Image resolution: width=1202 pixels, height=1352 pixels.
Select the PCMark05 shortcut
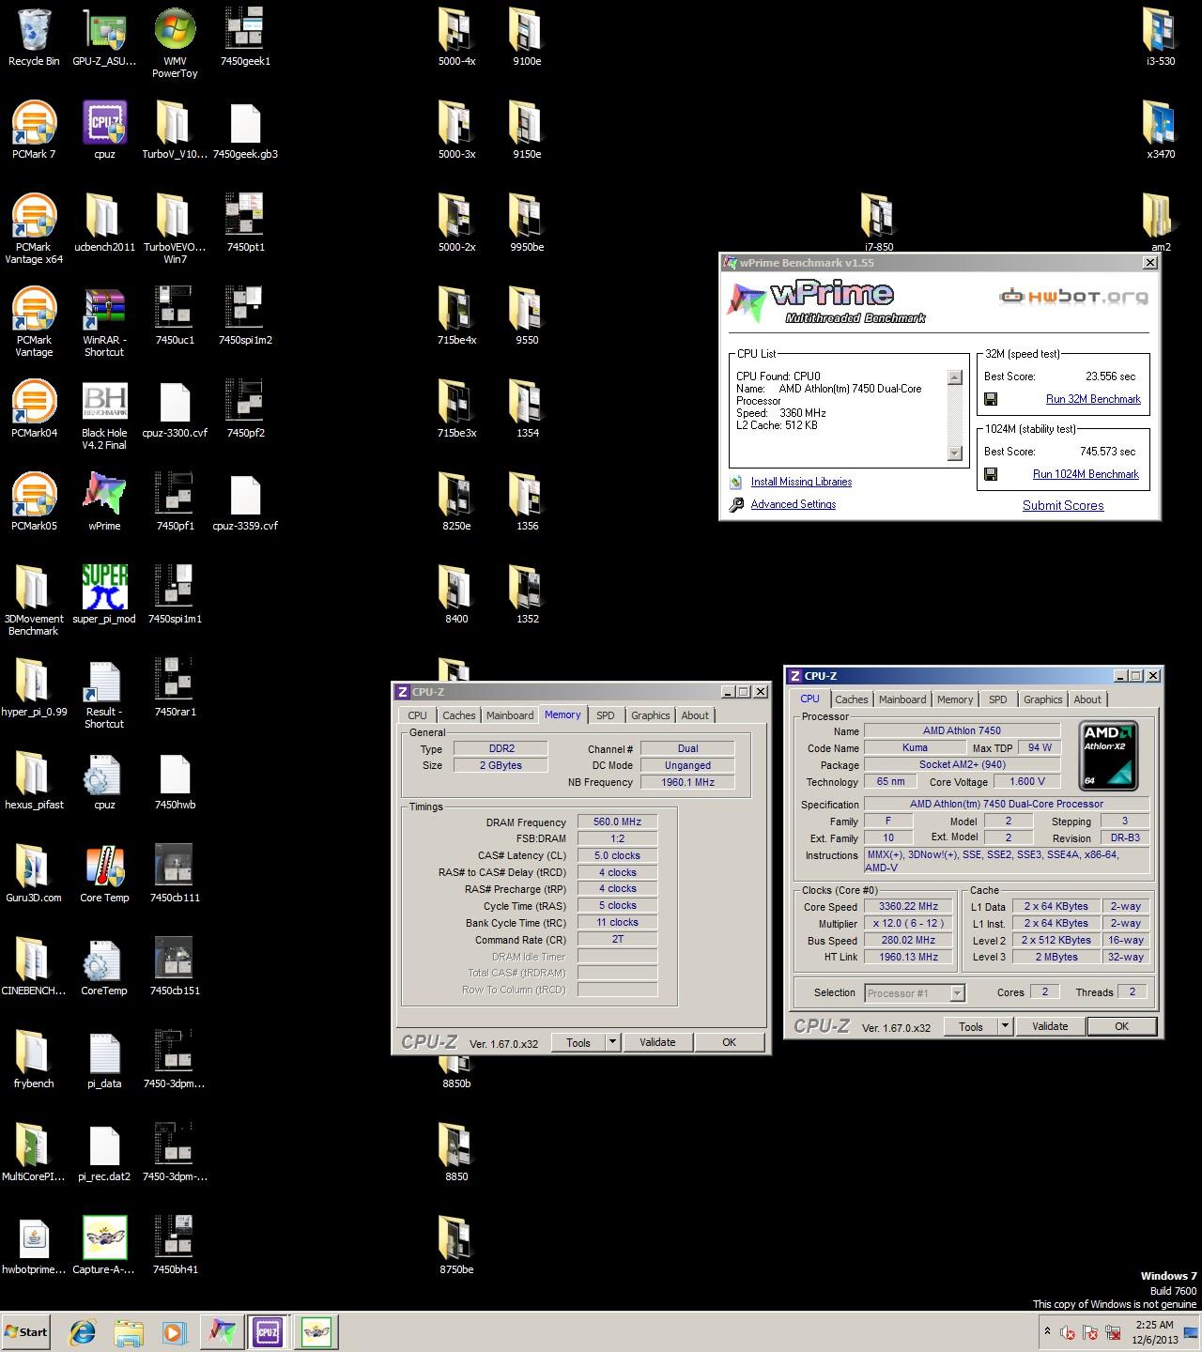(34, 501)
